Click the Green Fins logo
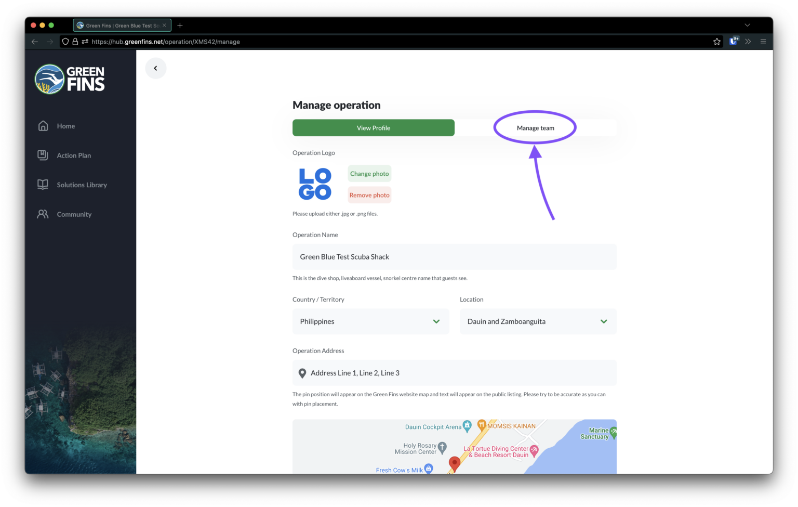Image resolution: width=798 pixels, height=507 pixels. tap(70, 79)
